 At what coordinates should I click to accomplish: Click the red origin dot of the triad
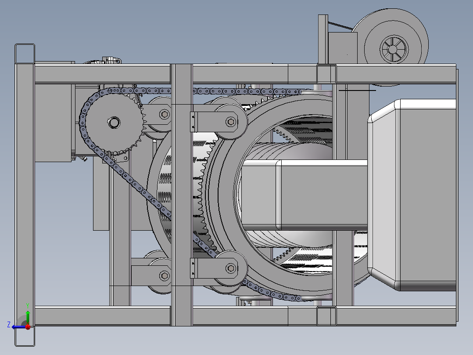pyautogui.click(x=28, y=327)
